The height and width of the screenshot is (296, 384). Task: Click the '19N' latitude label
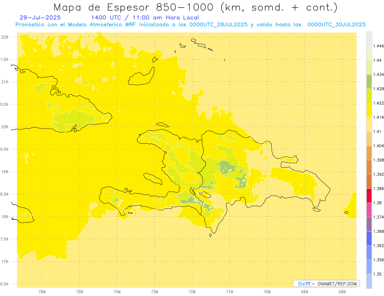coord(5,171)
